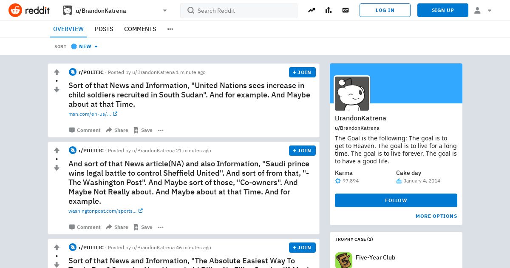Click the karma value 97,894
The image size is (510, 268).
coord(351,181)
